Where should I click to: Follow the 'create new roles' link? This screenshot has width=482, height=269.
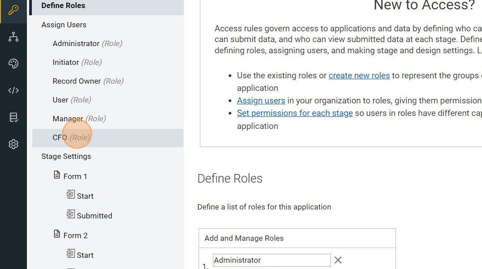point(359,76)
